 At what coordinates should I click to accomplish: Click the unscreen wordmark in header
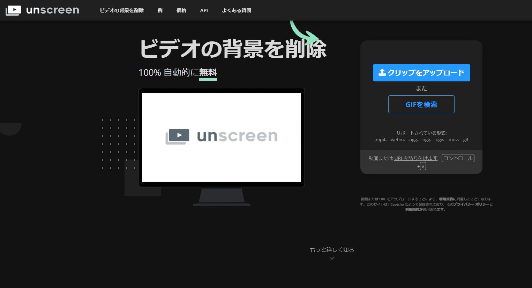[x=53, y=10]
